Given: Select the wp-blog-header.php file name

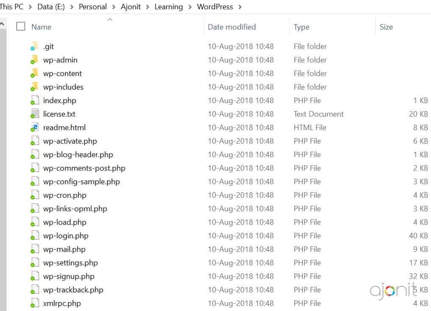Looking at the screenshot, I should (78, 155).
